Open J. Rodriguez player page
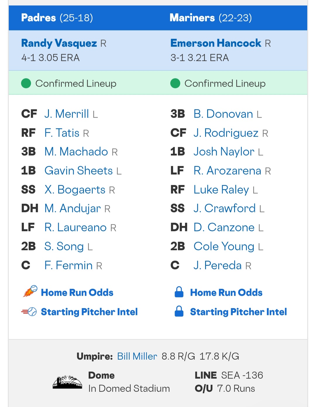The height and width of the screenshot is (407, 316). click(226, 133)
